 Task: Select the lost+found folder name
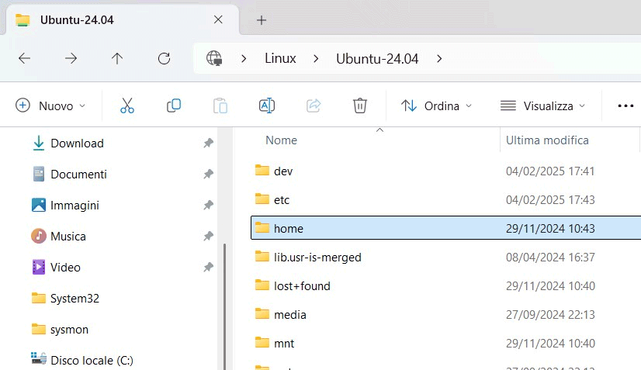[x=302, y=285]
